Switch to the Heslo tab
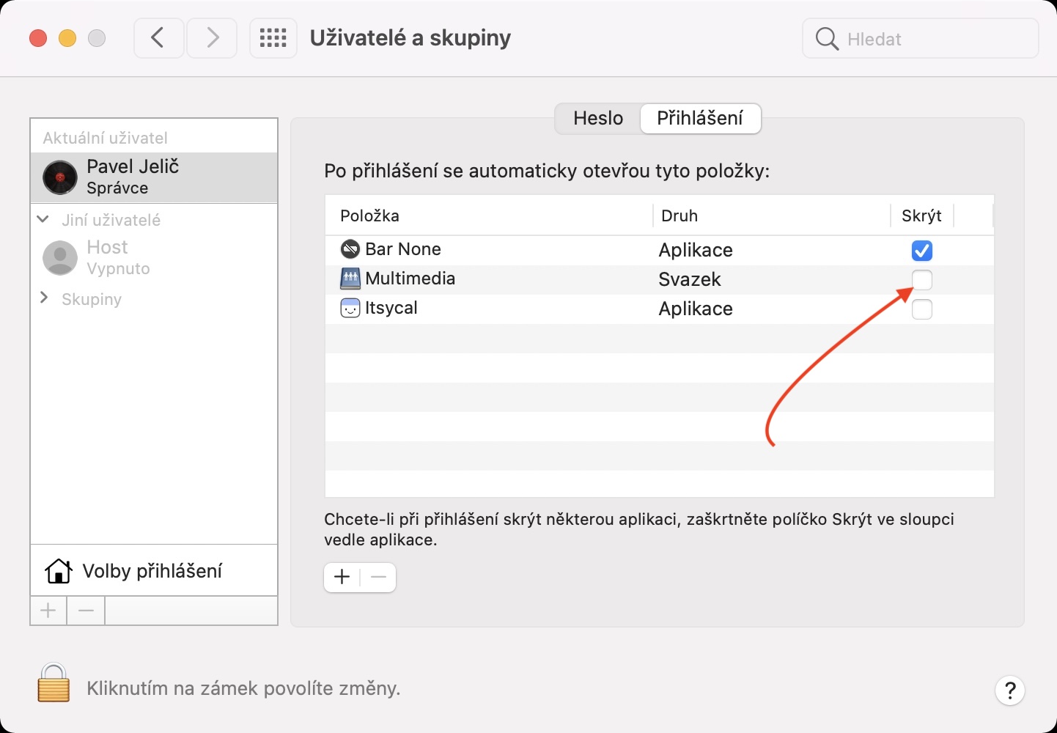This screenshot has width=1057, height=733. (x=598, y=118)
